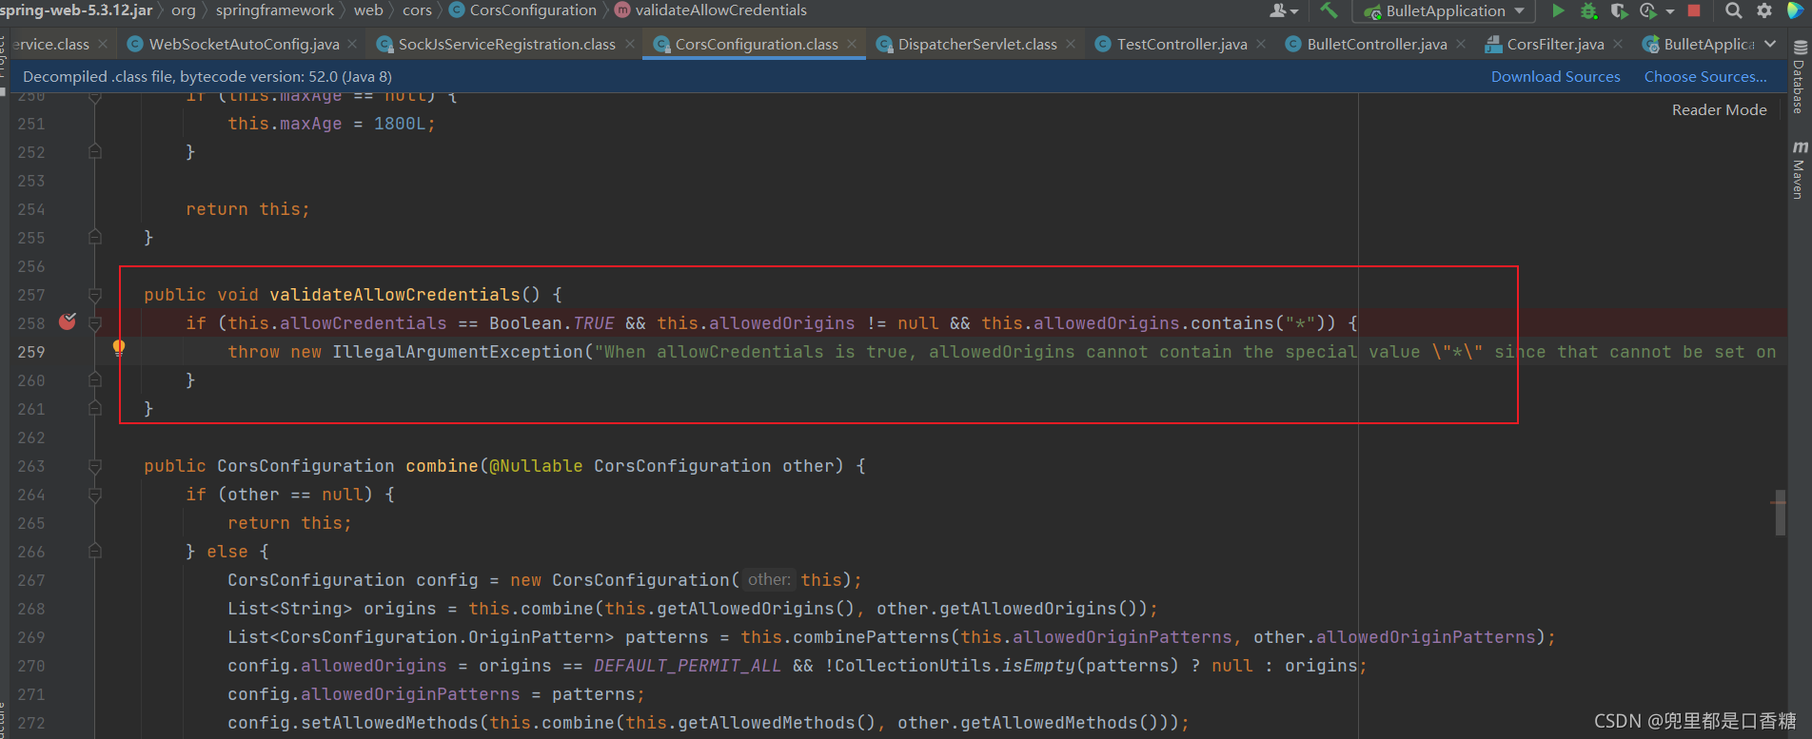Open Search Everywhere magnifier icon
The width and height of the screenshot is (1812, 739).
coord(1734,10)
